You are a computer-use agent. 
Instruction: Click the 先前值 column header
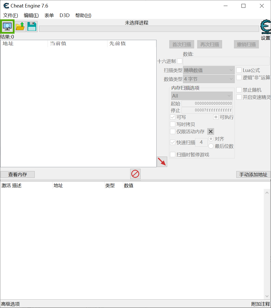(132, 43)
